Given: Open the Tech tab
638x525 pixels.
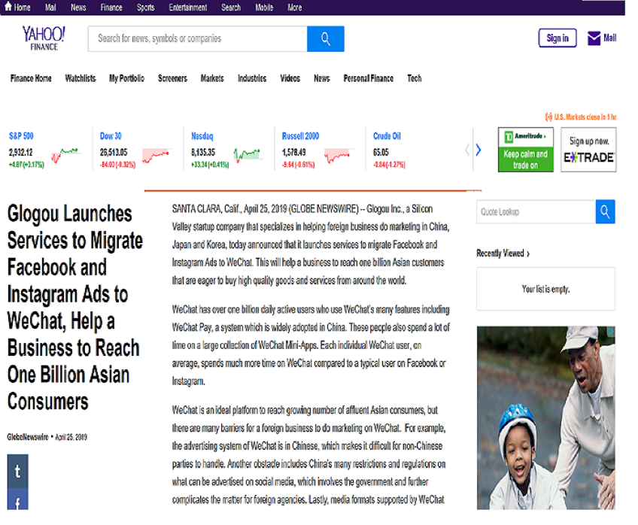Looking at the screenshot, I should (x=415, y=78).
